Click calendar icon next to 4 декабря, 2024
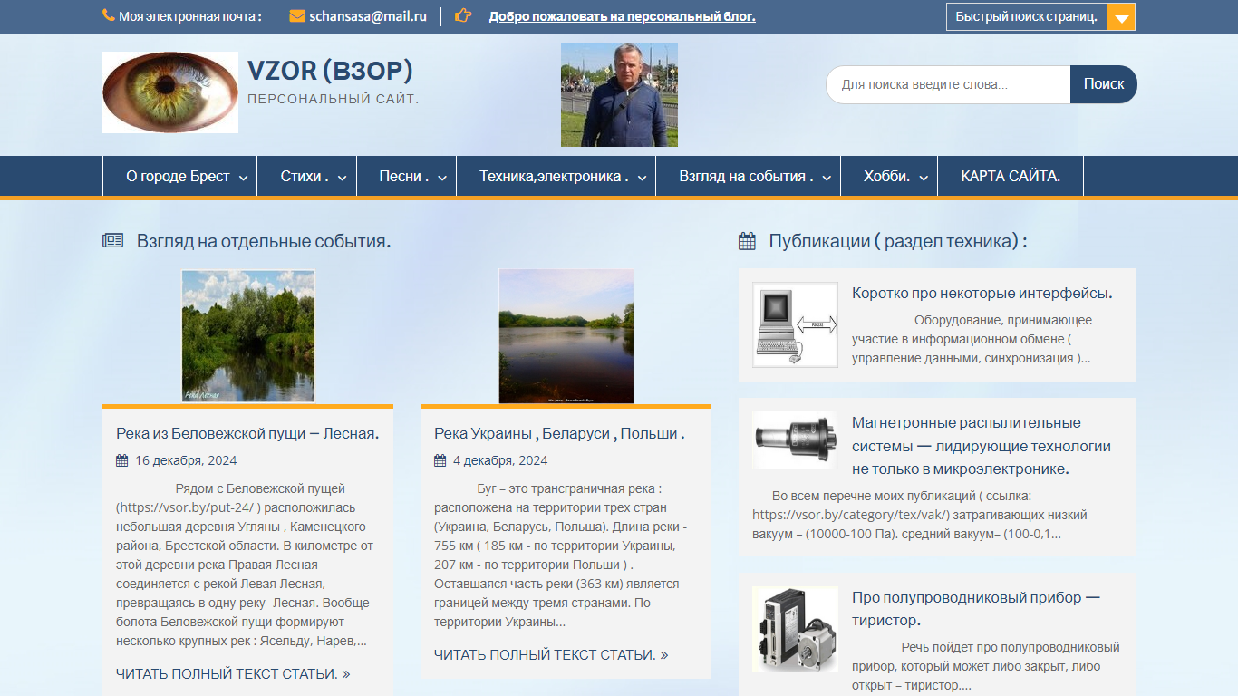The image size is (1238, 696). coord(440,460)
